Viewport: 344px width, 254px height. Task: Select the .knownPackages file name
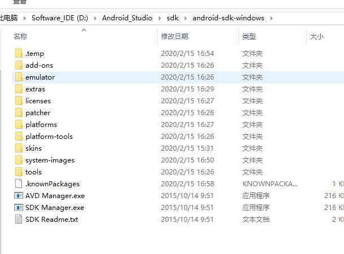pos(53,184)
